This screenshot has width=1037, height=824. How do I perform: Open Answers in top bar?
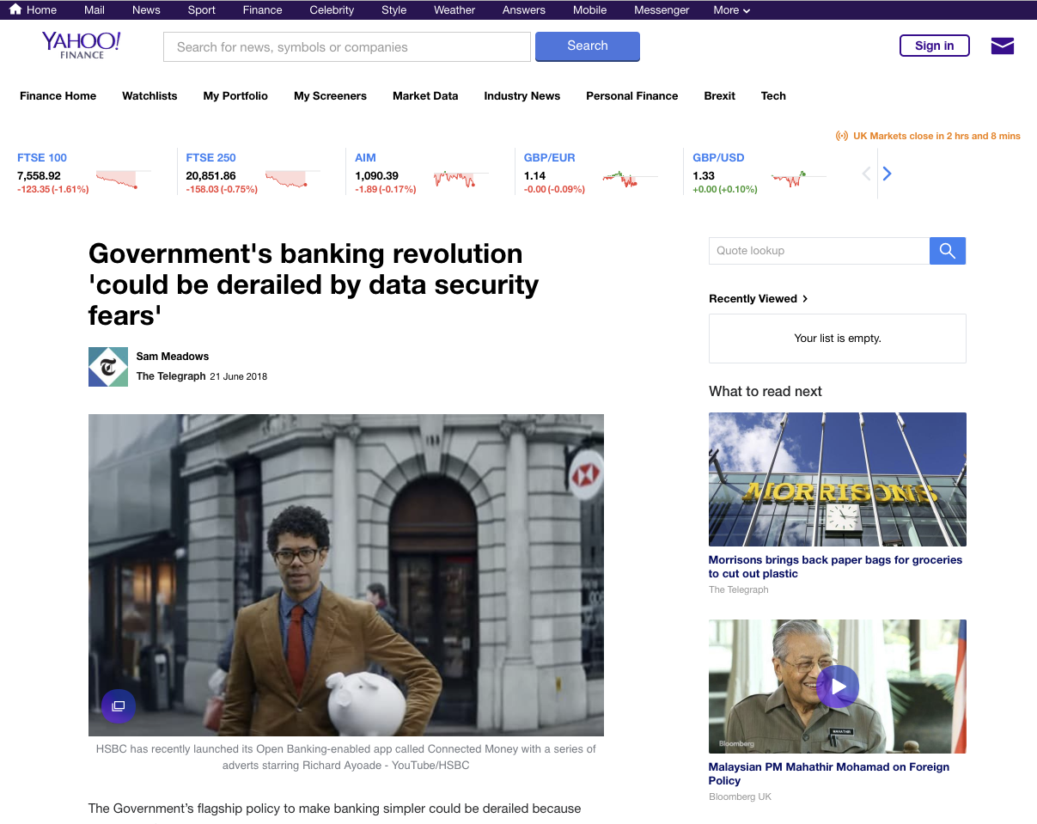click(x=524, y=10)
